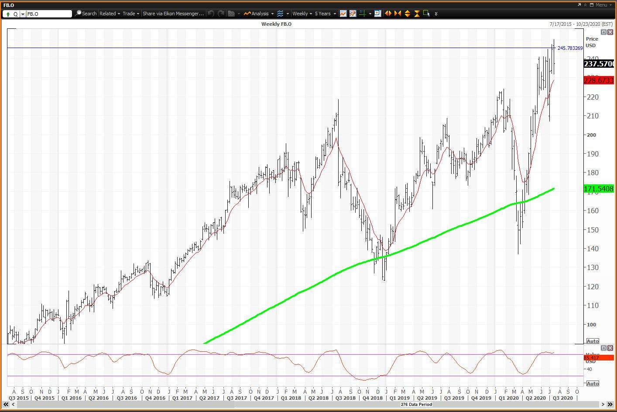Click the Q3 2020 quarter label
The width and height of the screenshot is (617, 412).
tap(563, 398)
